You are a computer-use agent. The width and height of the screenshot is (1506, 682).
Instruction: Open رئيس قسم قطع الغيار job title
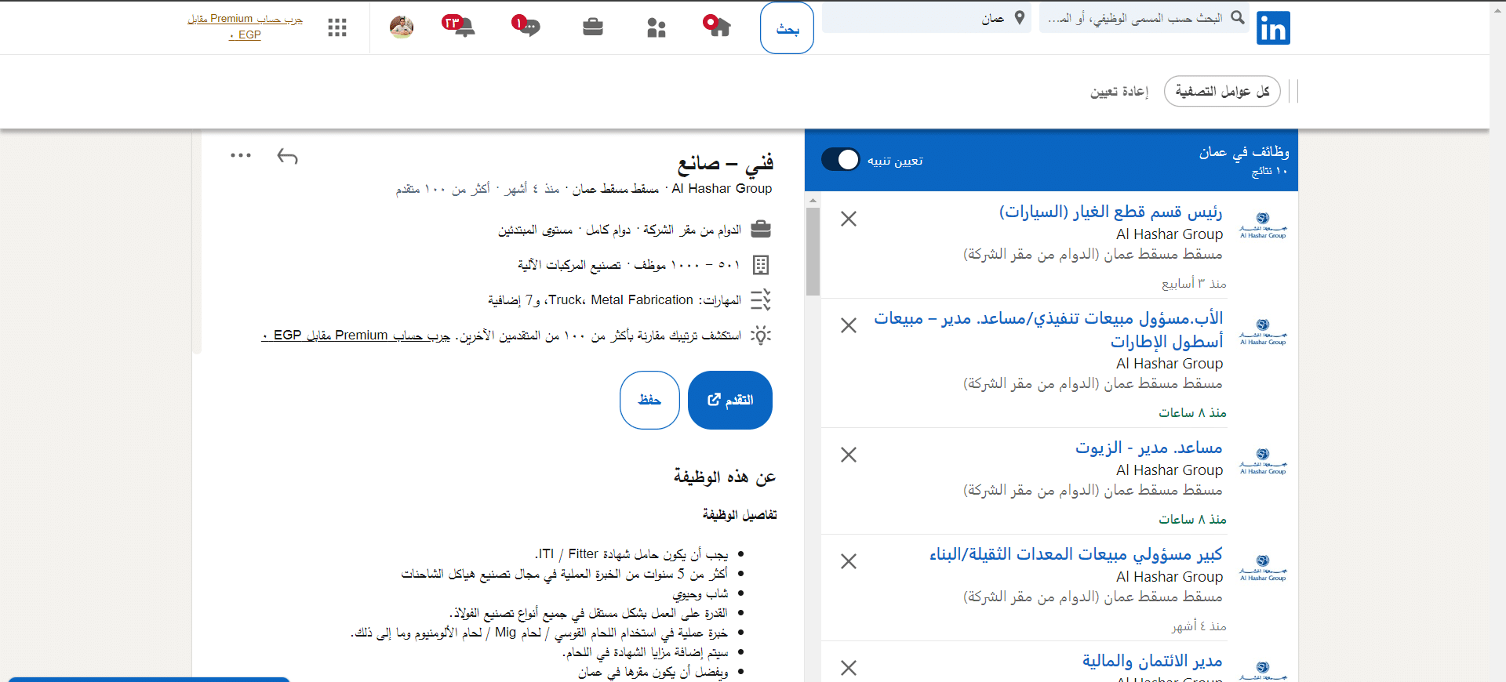click(x=1111, y=212)
